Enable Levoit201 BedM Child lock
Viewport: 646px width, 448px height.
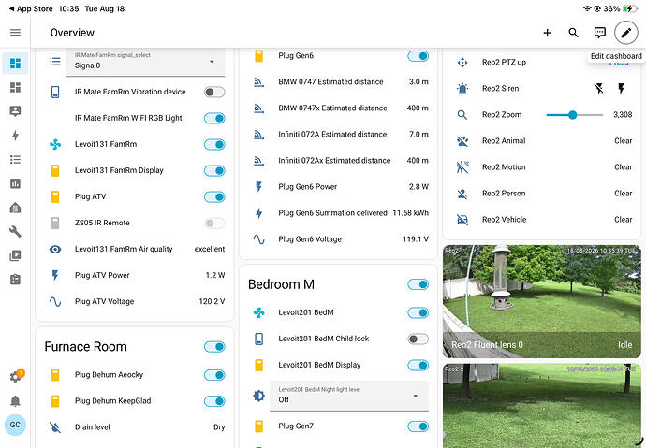click(x=418, y=339)
